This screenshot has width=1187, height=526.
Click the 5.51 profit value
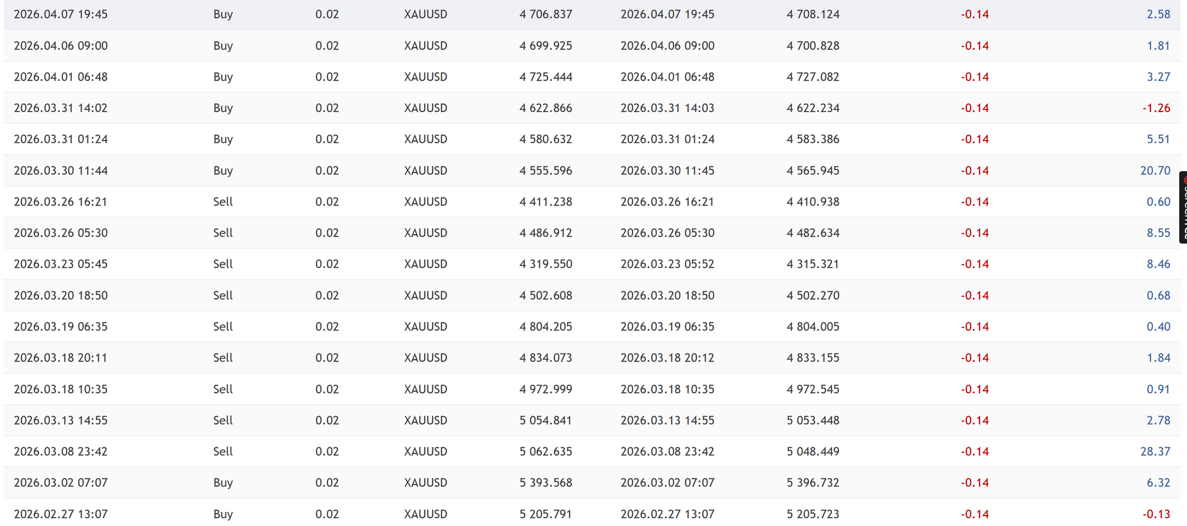pyautogui.click(x=1158, y=139)
